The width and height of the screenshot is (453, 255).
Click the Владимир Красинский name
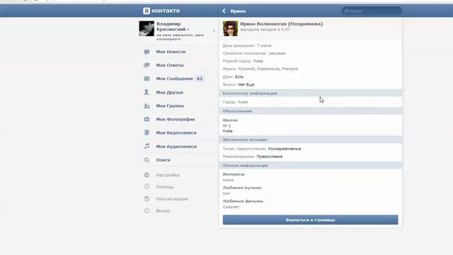pyautogui.click(x=172, y=27)
